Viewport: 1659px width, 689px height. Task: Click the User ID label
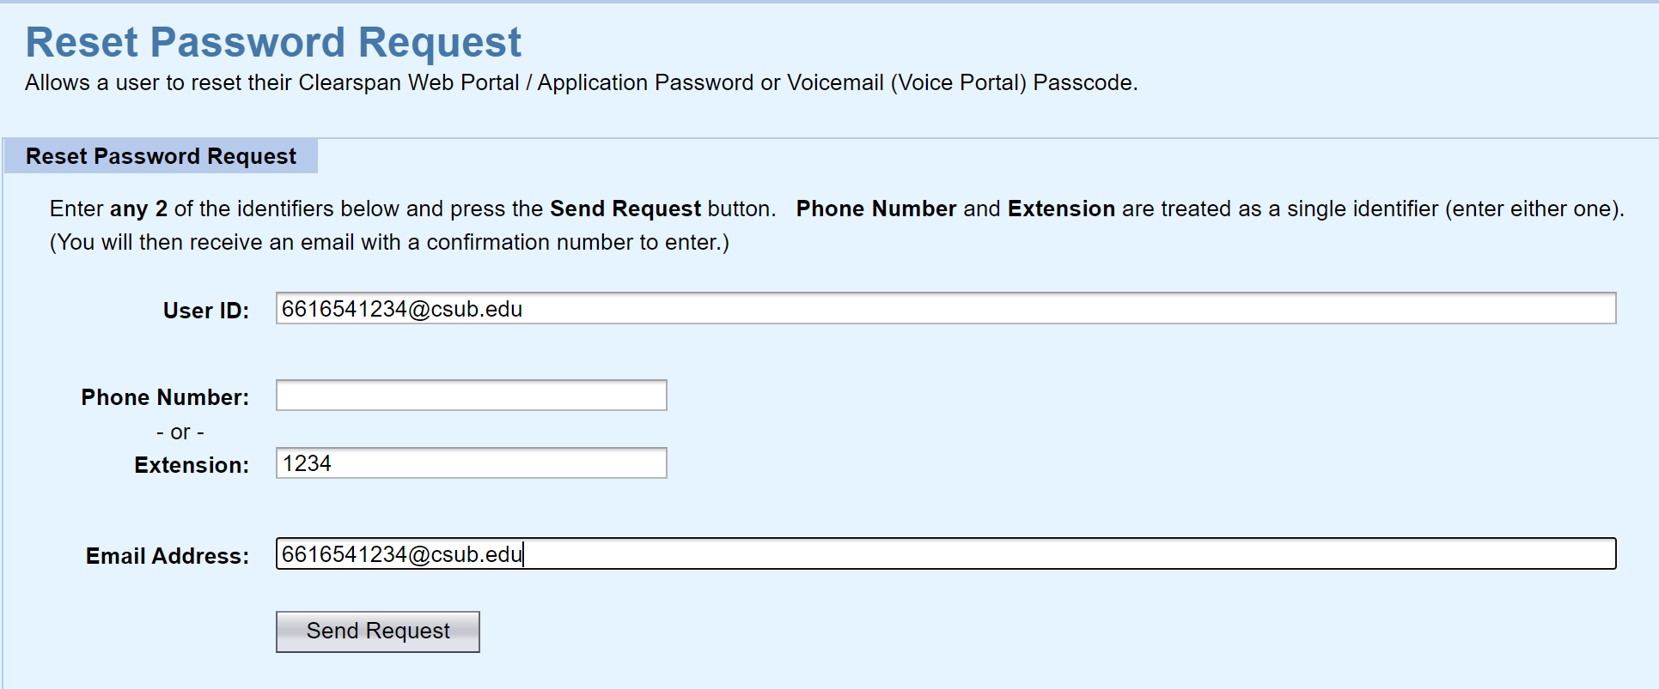click(x=205, y=311)
